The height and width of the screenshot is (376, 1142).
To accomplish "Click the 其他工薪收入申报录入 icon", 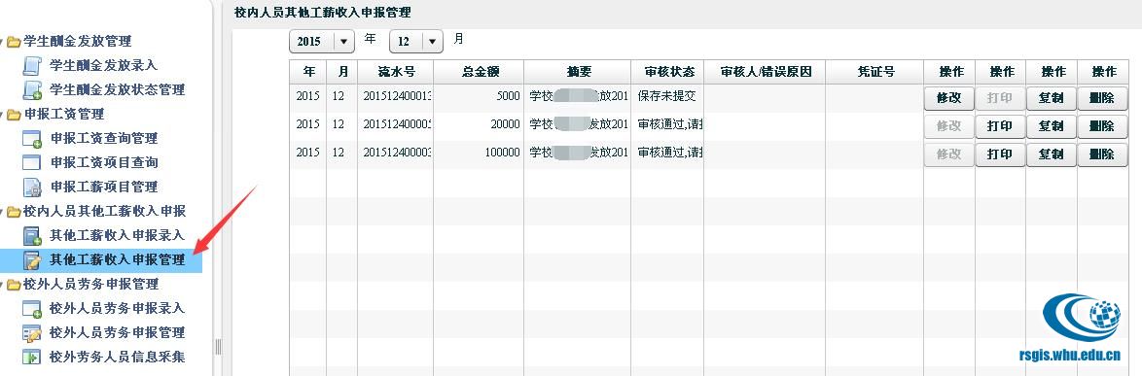I will 32,236.
